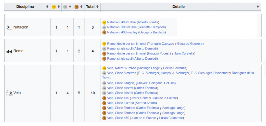This screenshot has height=126, width=266.
Task: Click the silver medal icon in table header
Action: [65, 7]
